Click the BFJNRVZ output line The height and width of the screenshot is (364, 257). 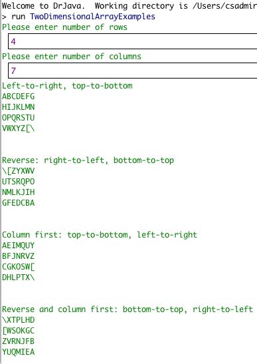click(x=19, y=256)
